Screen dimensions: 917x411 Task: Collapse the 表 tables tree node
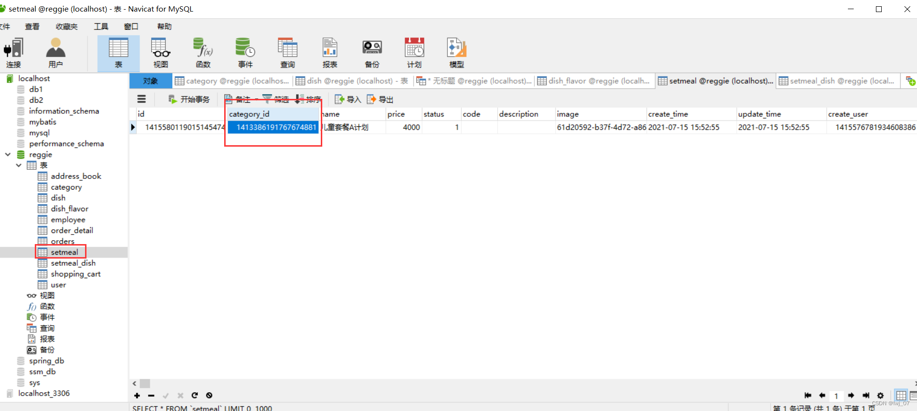point(19,165)
